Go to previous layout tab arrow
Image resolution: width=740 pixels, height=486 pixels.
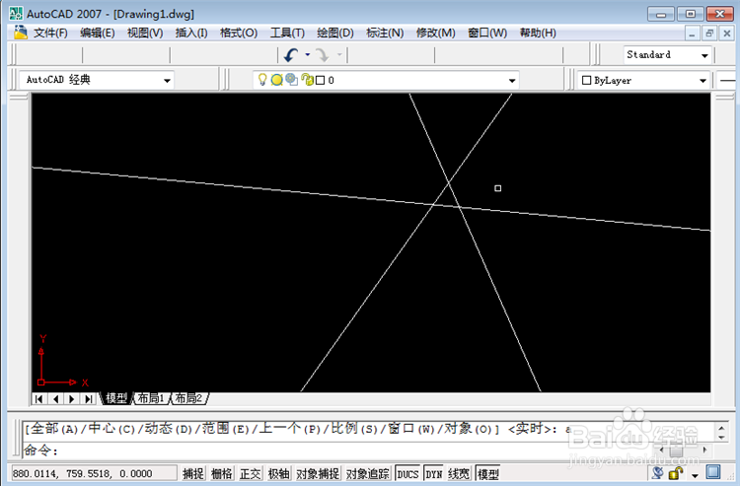tap(55, 399)
